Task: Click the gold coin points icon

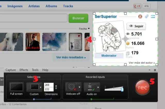Action: tap(128, 43)
